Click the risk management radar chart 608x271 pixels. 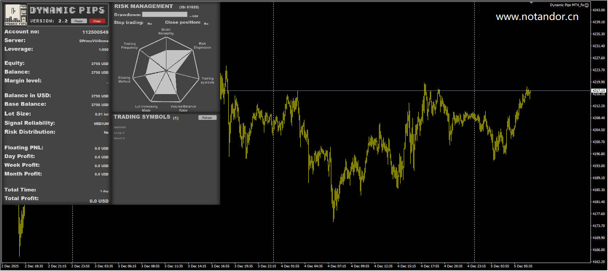166,70
